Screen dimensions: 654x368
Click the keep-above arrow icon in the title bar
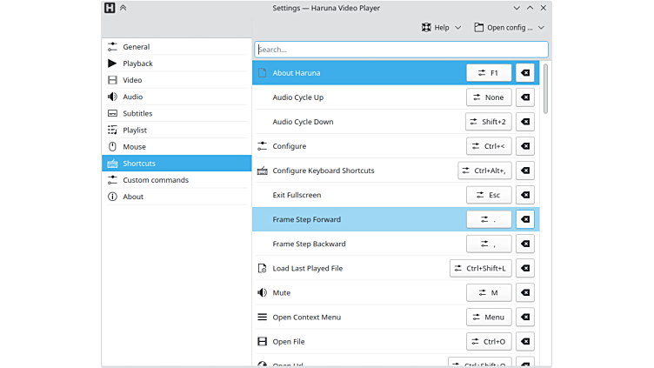[x=123, y=8]
